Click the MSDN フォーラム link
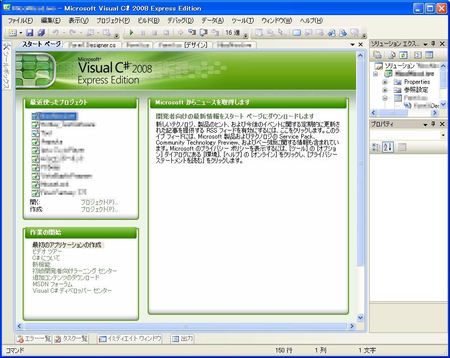 click(53, 284)
